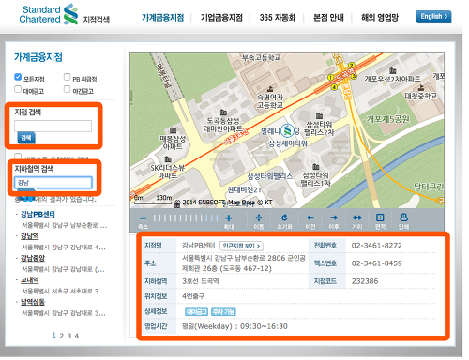The height and width of the screenshot is (360, 469).
Task: Click subway exit 1 marker at 도곡역
Action: pos(330,77)
